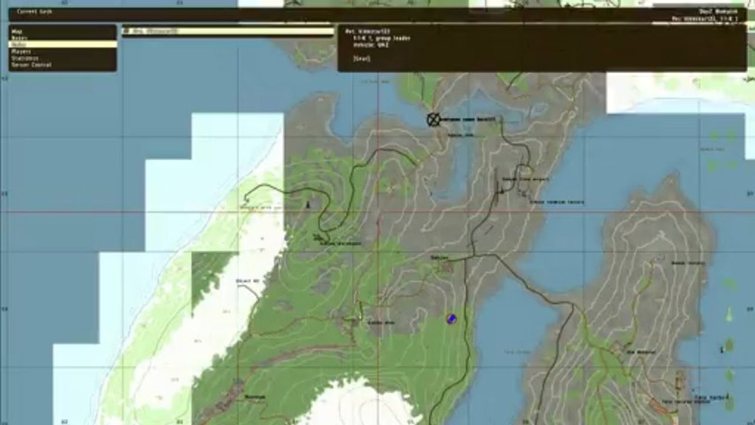Viewport: 755px width, 425px height.
Task: Click the circled-X marker on the map
Action: point(433,119)
